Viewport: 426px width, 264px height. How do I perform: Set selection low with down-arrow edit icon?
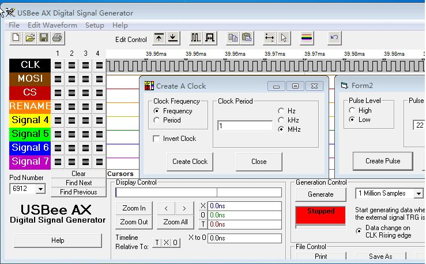pos(173,38)
